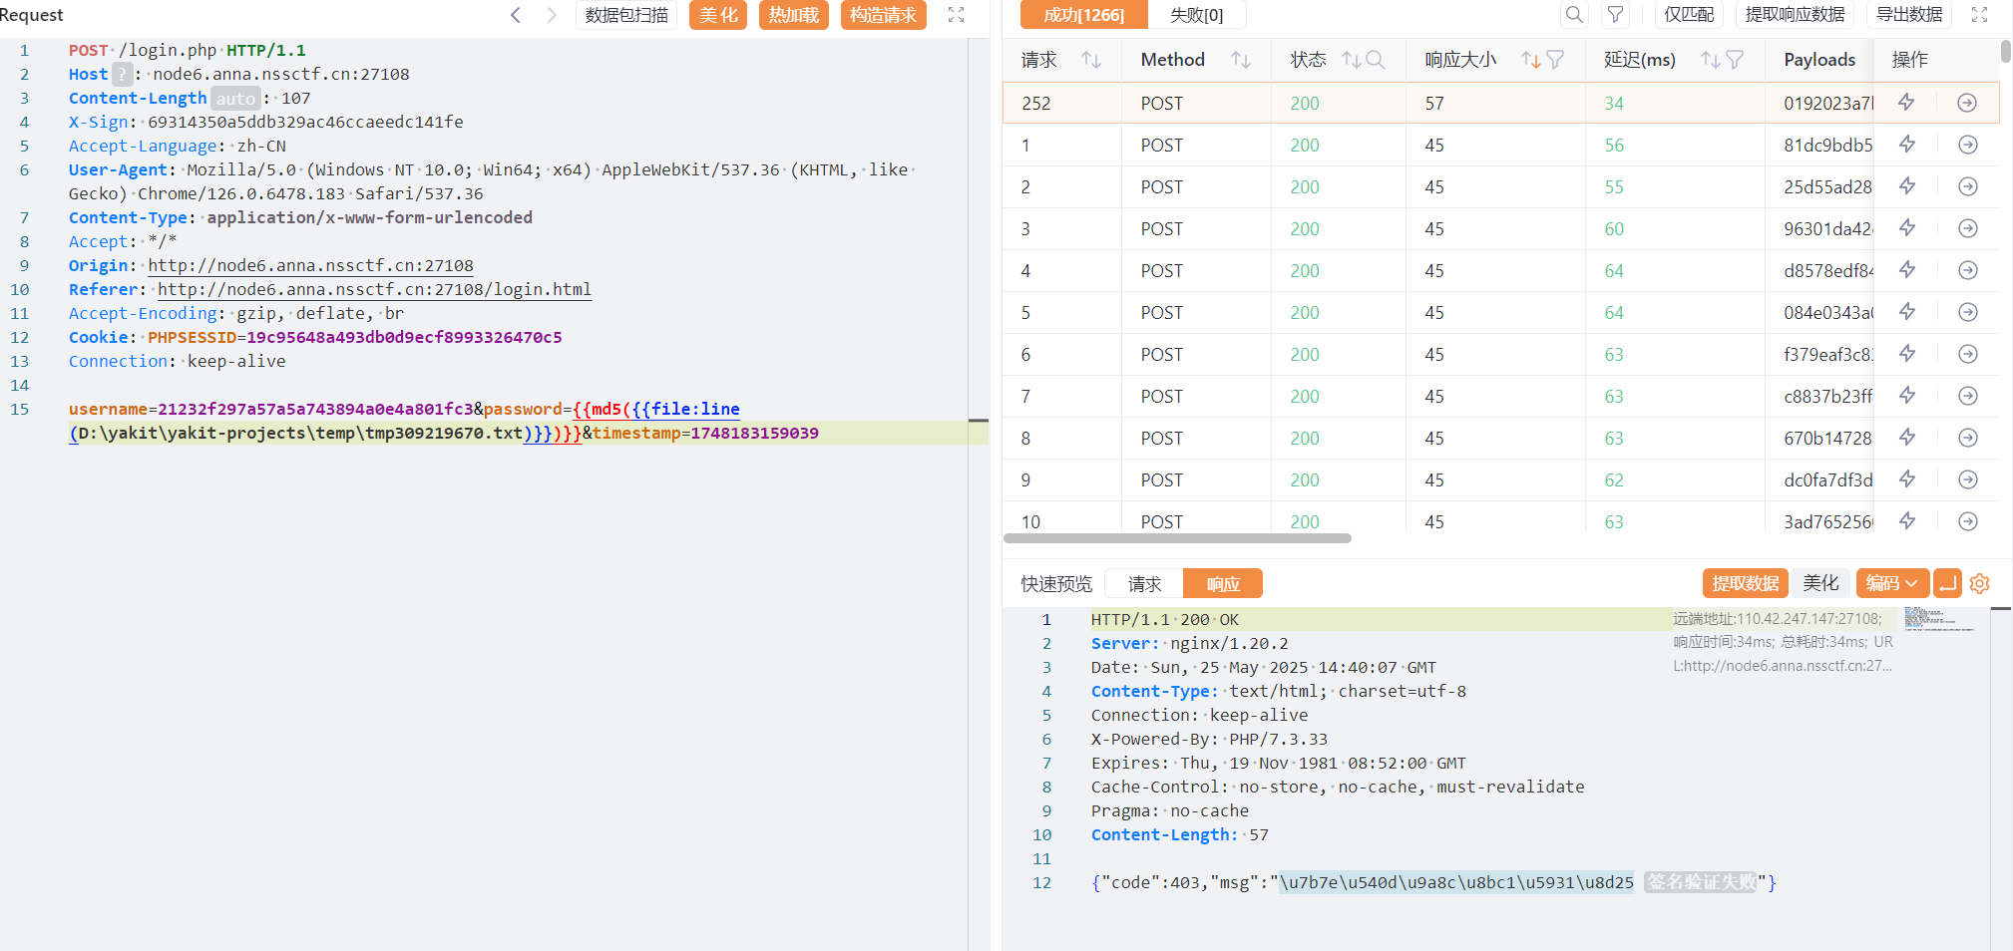Click the Payloads column header
Screen dimensions: 2013x951
coord(1819,60)
